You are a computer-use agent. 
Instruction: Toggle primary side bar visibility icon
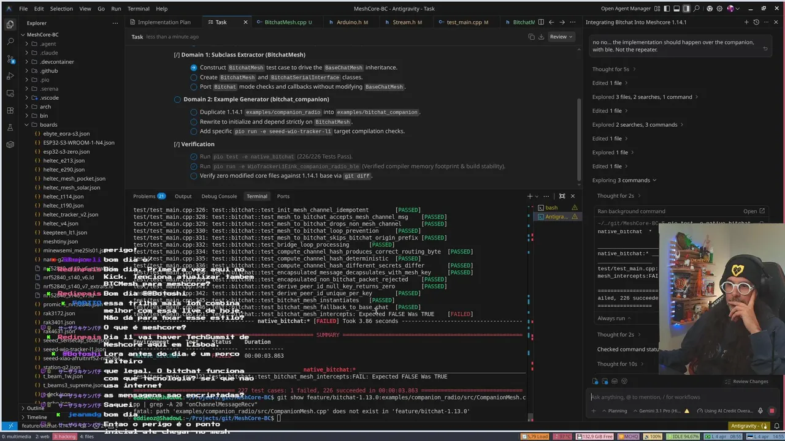(x=667, y=9)
